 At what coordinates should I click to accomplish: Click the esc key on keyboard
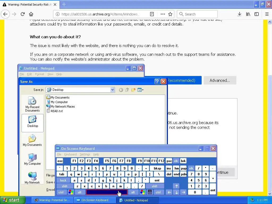(60, 161)
